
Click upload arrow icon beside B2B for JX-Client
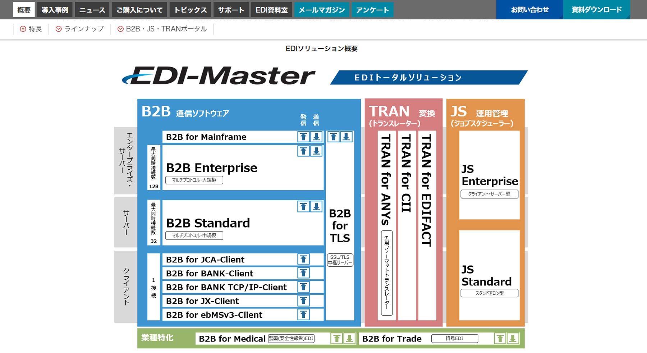pos(303,301)
